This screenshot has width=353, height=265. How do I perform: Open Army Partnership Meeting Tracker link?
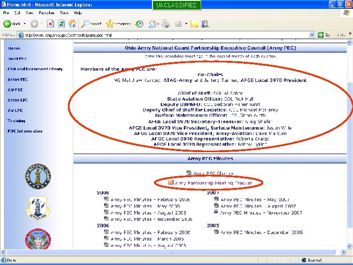click(213, 183)
